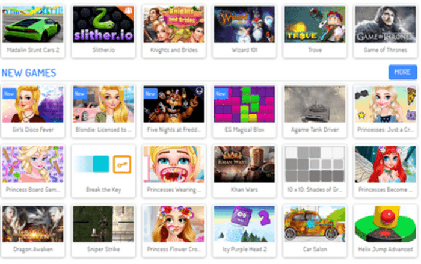Open the Agame Tank Driver thumbnail
The image size is (421, 264).
click(x=315, y=104)
